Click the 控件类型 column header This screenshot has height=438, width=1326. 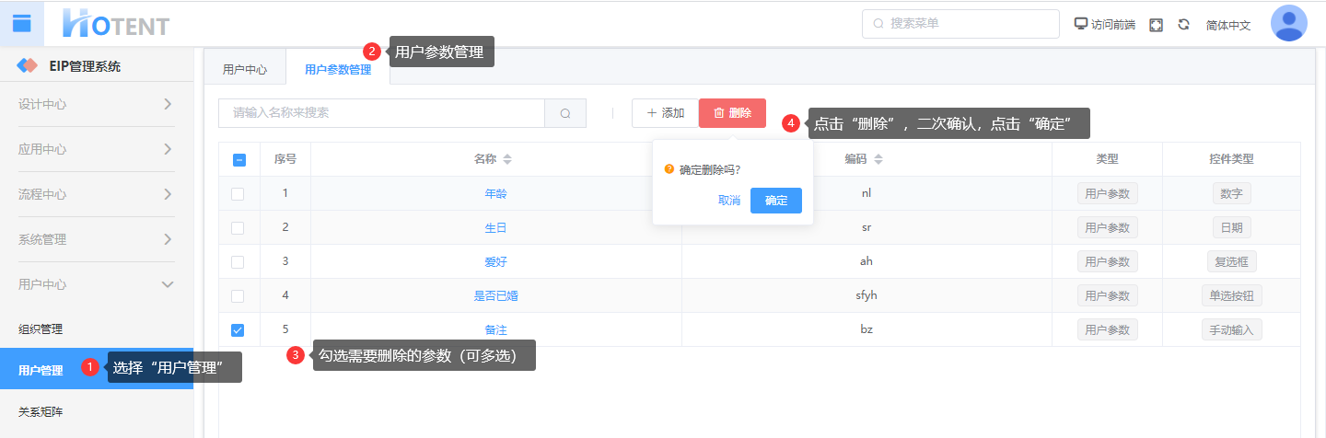coord(1231,159)
